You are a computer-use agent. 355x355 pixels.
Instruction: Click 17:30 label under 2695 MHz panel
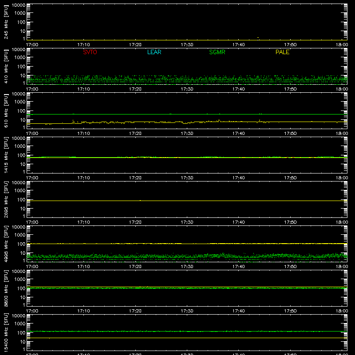point(187,222)
